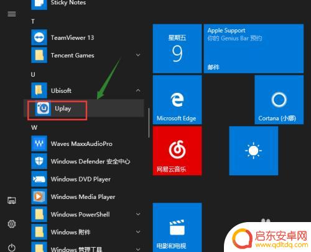311x252 pixels.
Task: Click the Windows Defender shield icon
Action: 39,162
